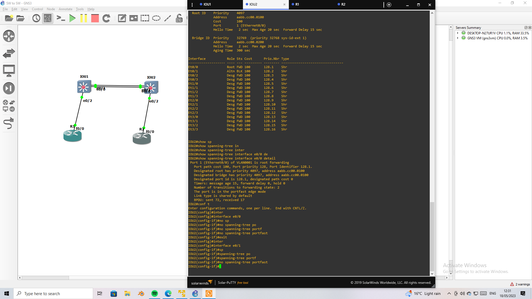Stop all nodes with the red square icon
Screen dimensions: 532x299
(x=95, y=18)
